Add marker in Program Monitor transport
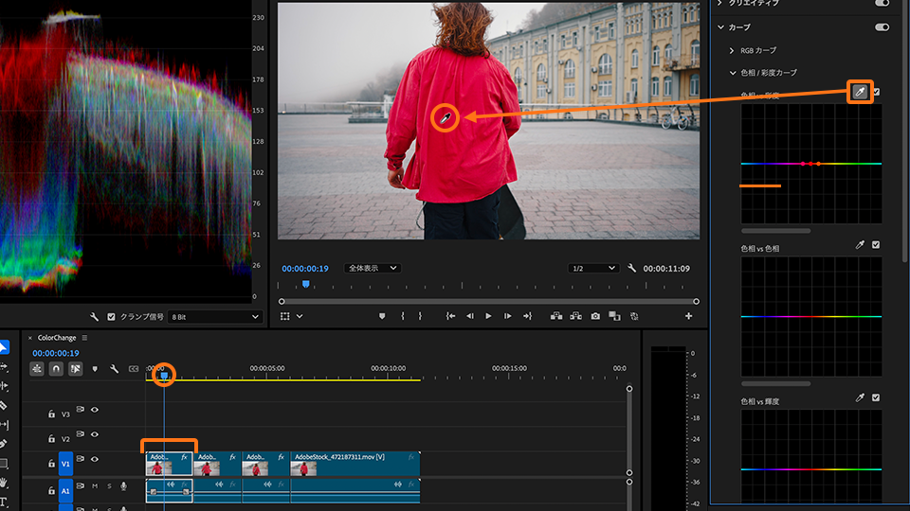 click(x=383, y=316)
